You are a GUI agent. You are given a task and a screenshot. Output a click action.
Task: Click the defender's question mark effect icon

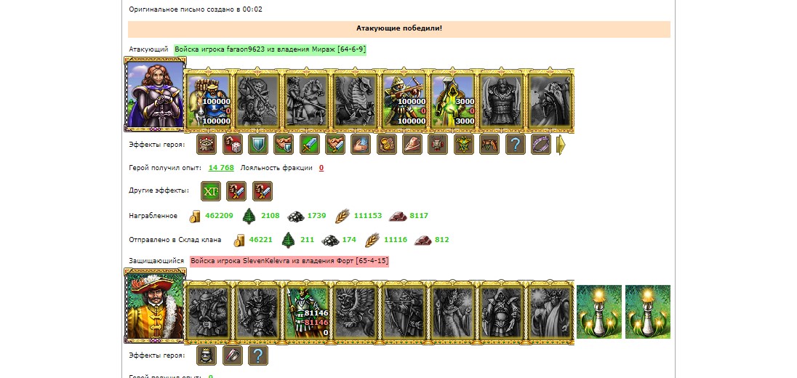[257, 355]
